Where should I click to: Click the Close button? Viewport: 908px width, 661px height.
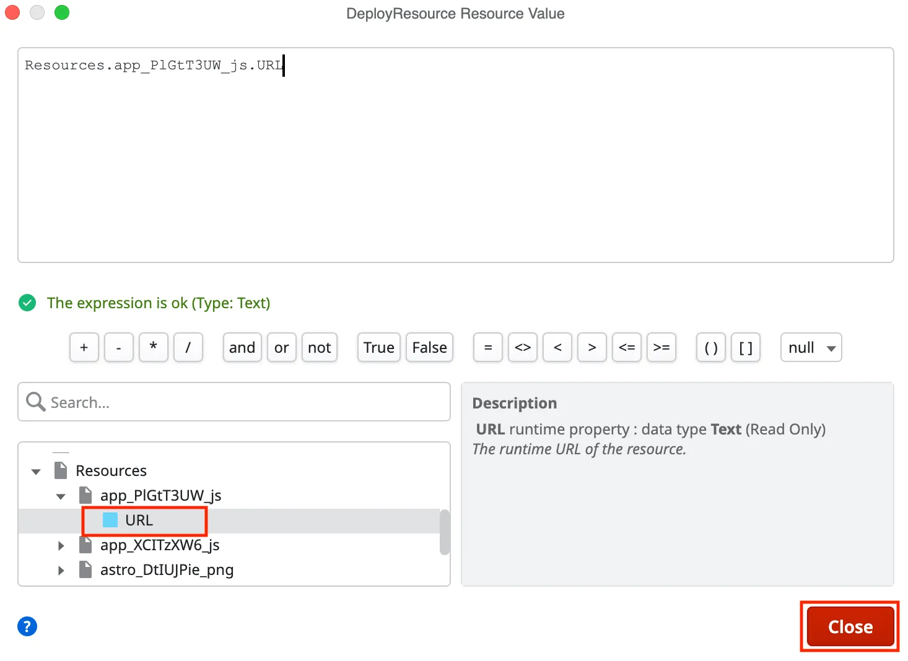[x=849, y=626]
